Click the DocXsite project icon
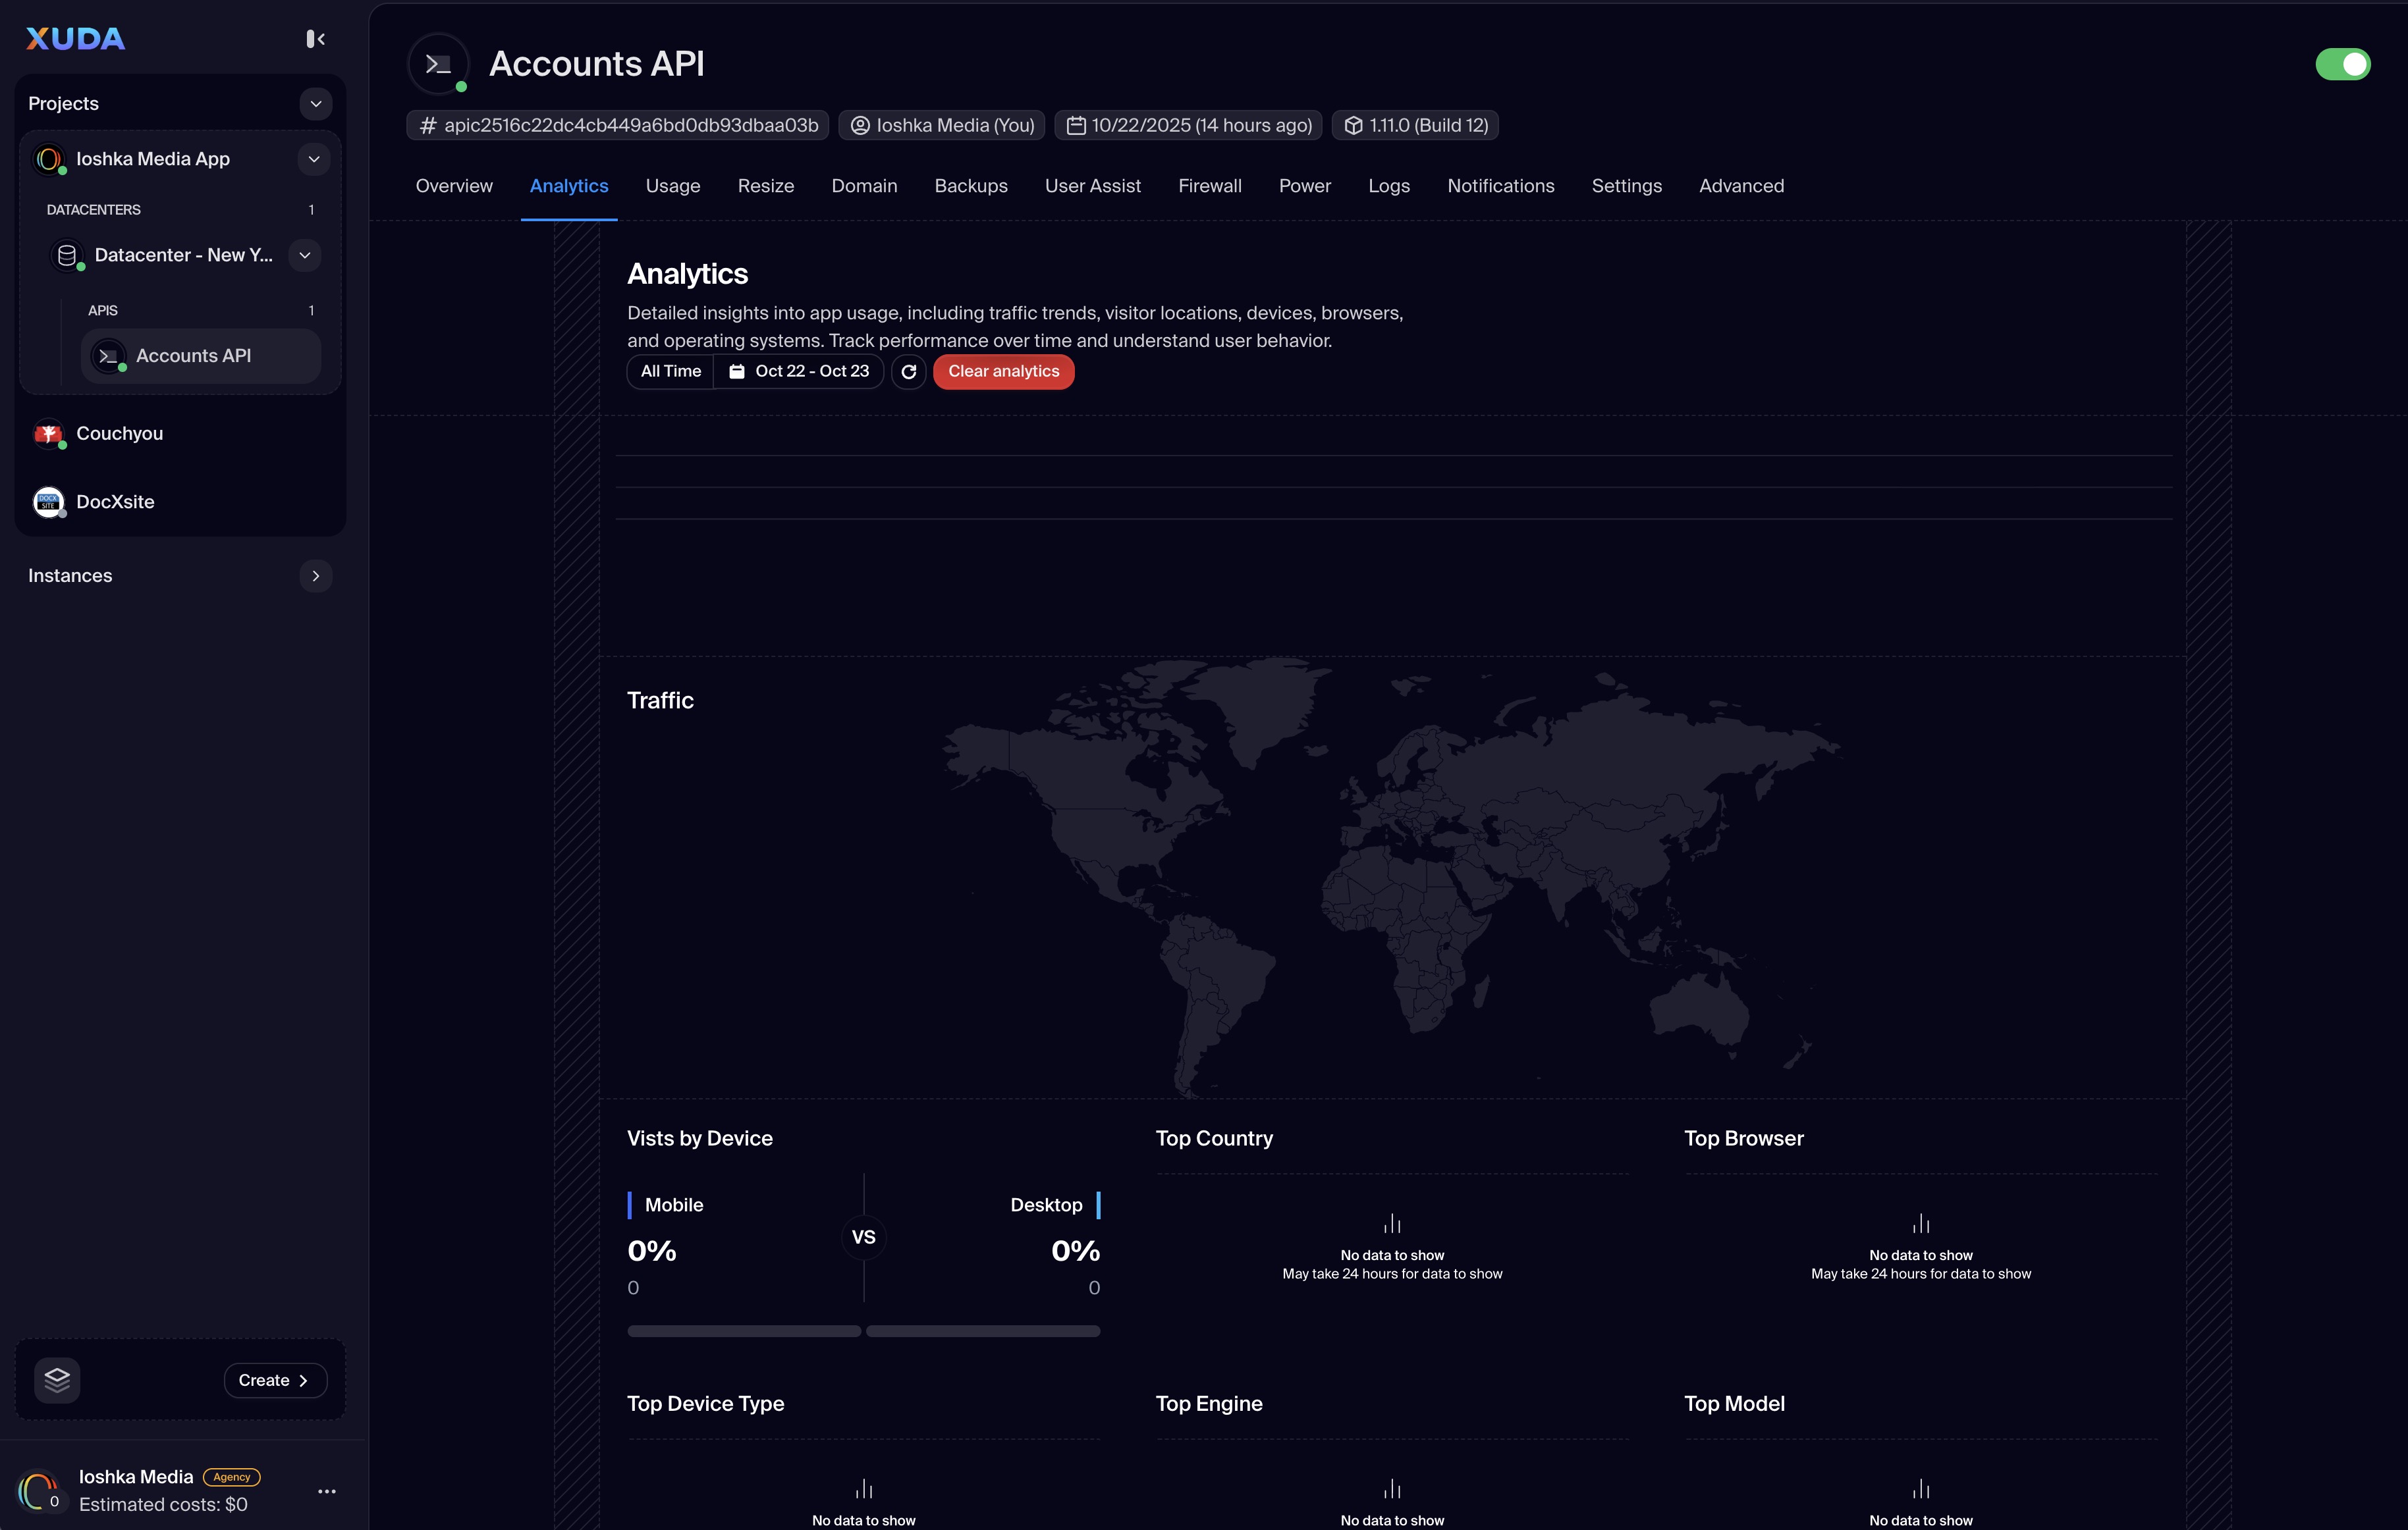The height and width of the screenshot is (1530, 2408). tap(48, 502)
